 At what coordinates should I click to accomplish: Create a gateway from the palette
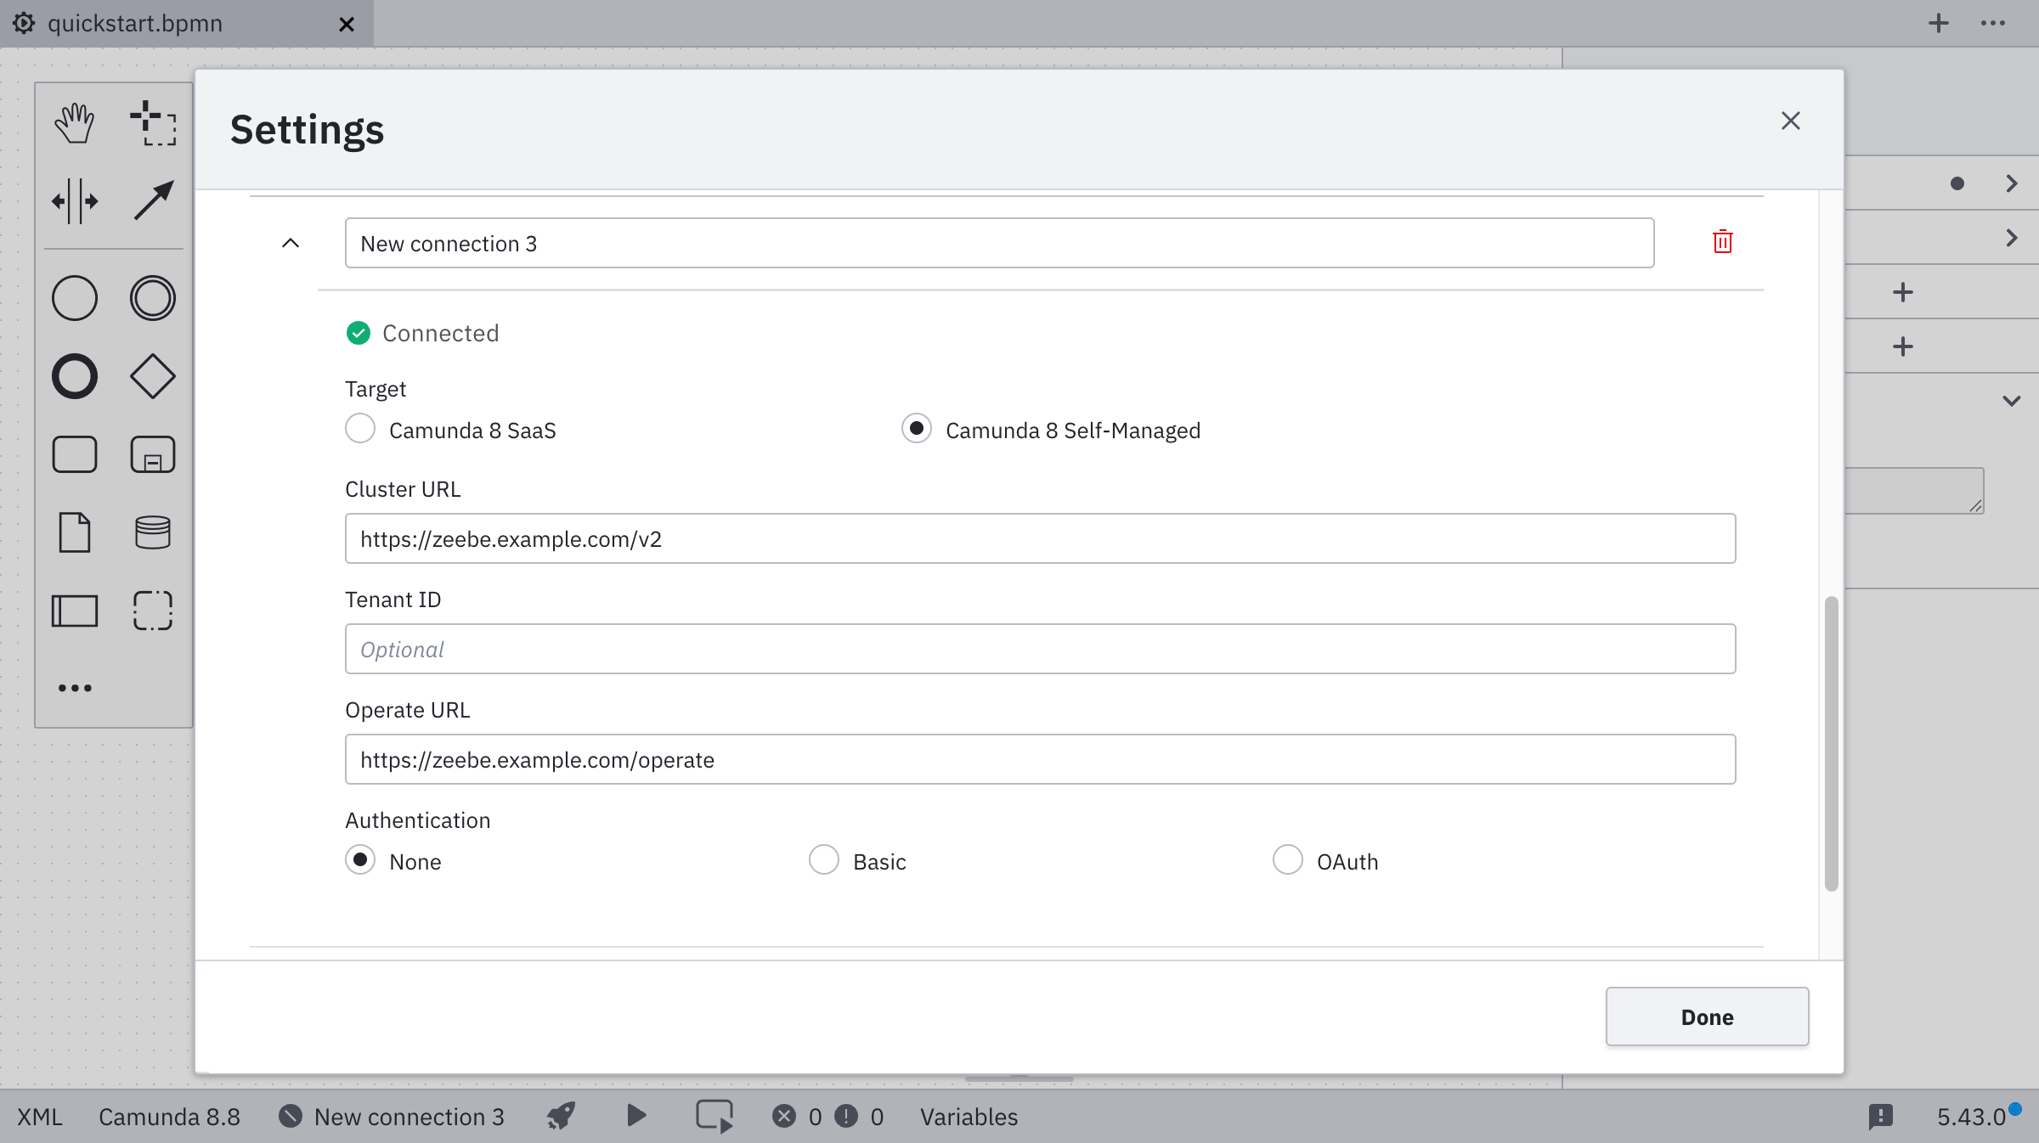click(x=153, y=376)
